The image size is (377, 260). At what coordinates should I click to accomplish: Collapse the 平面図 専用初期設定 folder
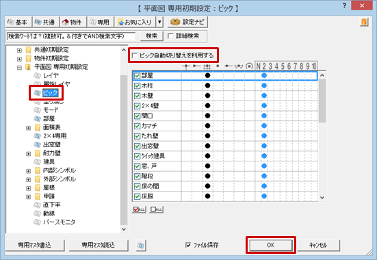coord(19,68)
